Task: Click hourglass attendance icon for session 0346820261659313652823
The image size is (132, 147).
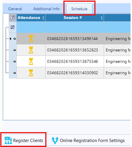Action: (31, 50)
